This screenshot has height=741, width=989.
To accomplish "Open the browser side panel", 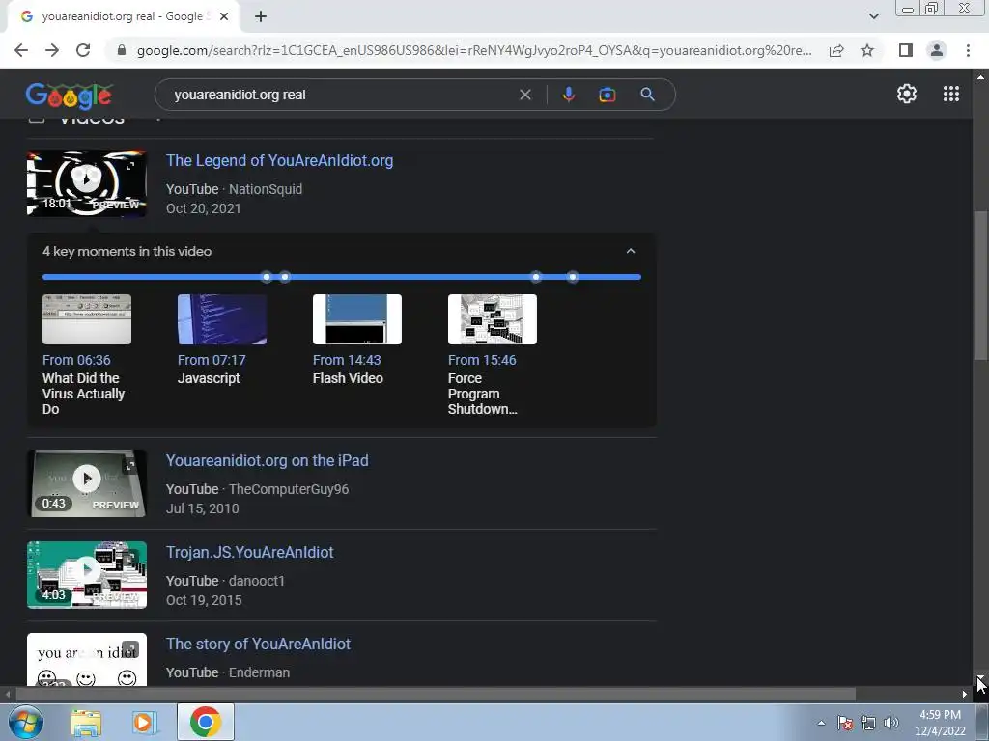I will coord(906,50).
